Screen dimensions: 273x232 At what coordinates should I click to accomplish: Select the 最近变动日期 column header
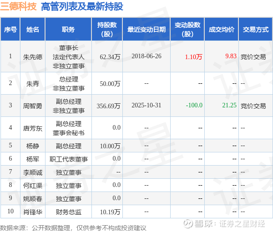147,30
